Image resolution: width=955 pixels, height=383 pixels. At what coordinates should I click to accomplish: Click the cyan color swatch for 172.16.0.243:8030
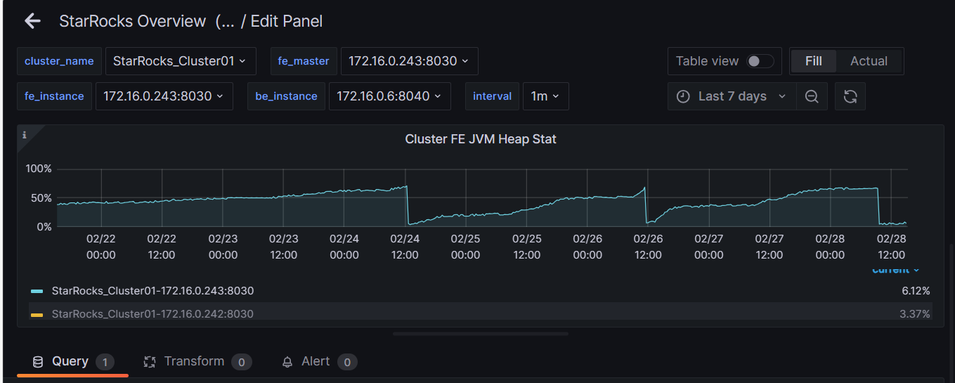[37, 291]
